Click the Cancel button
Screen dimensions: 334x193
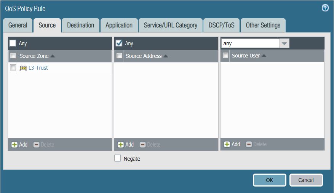tap(306, 180)
